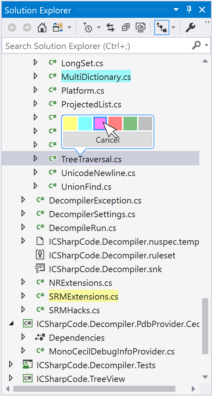Collapse the ICSharpCode.Decompiler.PdbProvider.Cecil project
Screen dimensions: 212x396
coord(11,324)
